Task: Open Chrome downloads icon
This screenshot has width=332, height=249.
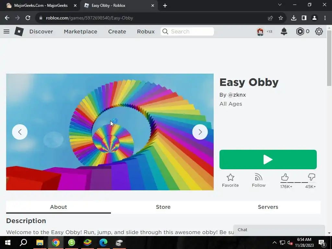Action: [x=294, y=18]
